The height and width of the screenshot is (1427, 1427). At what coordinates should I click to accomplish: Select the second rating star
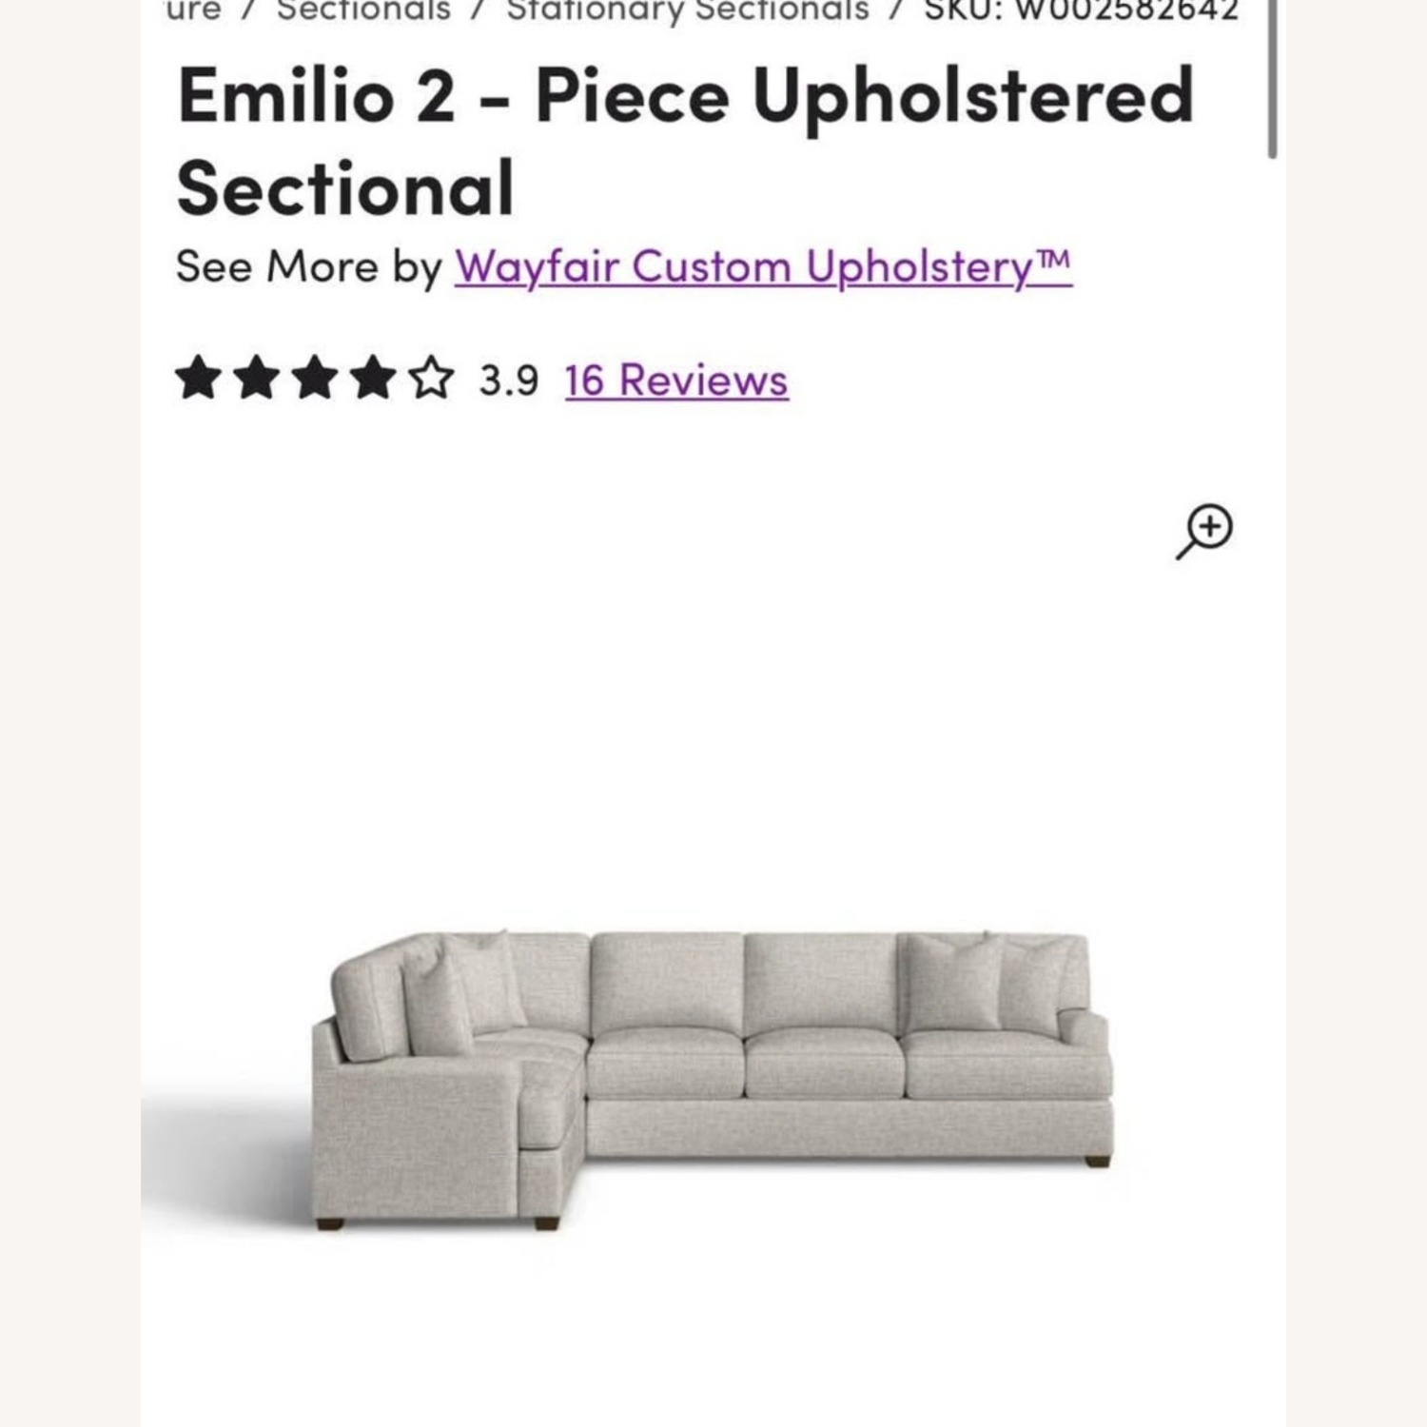pyautogui.click(x=259, y=380)
